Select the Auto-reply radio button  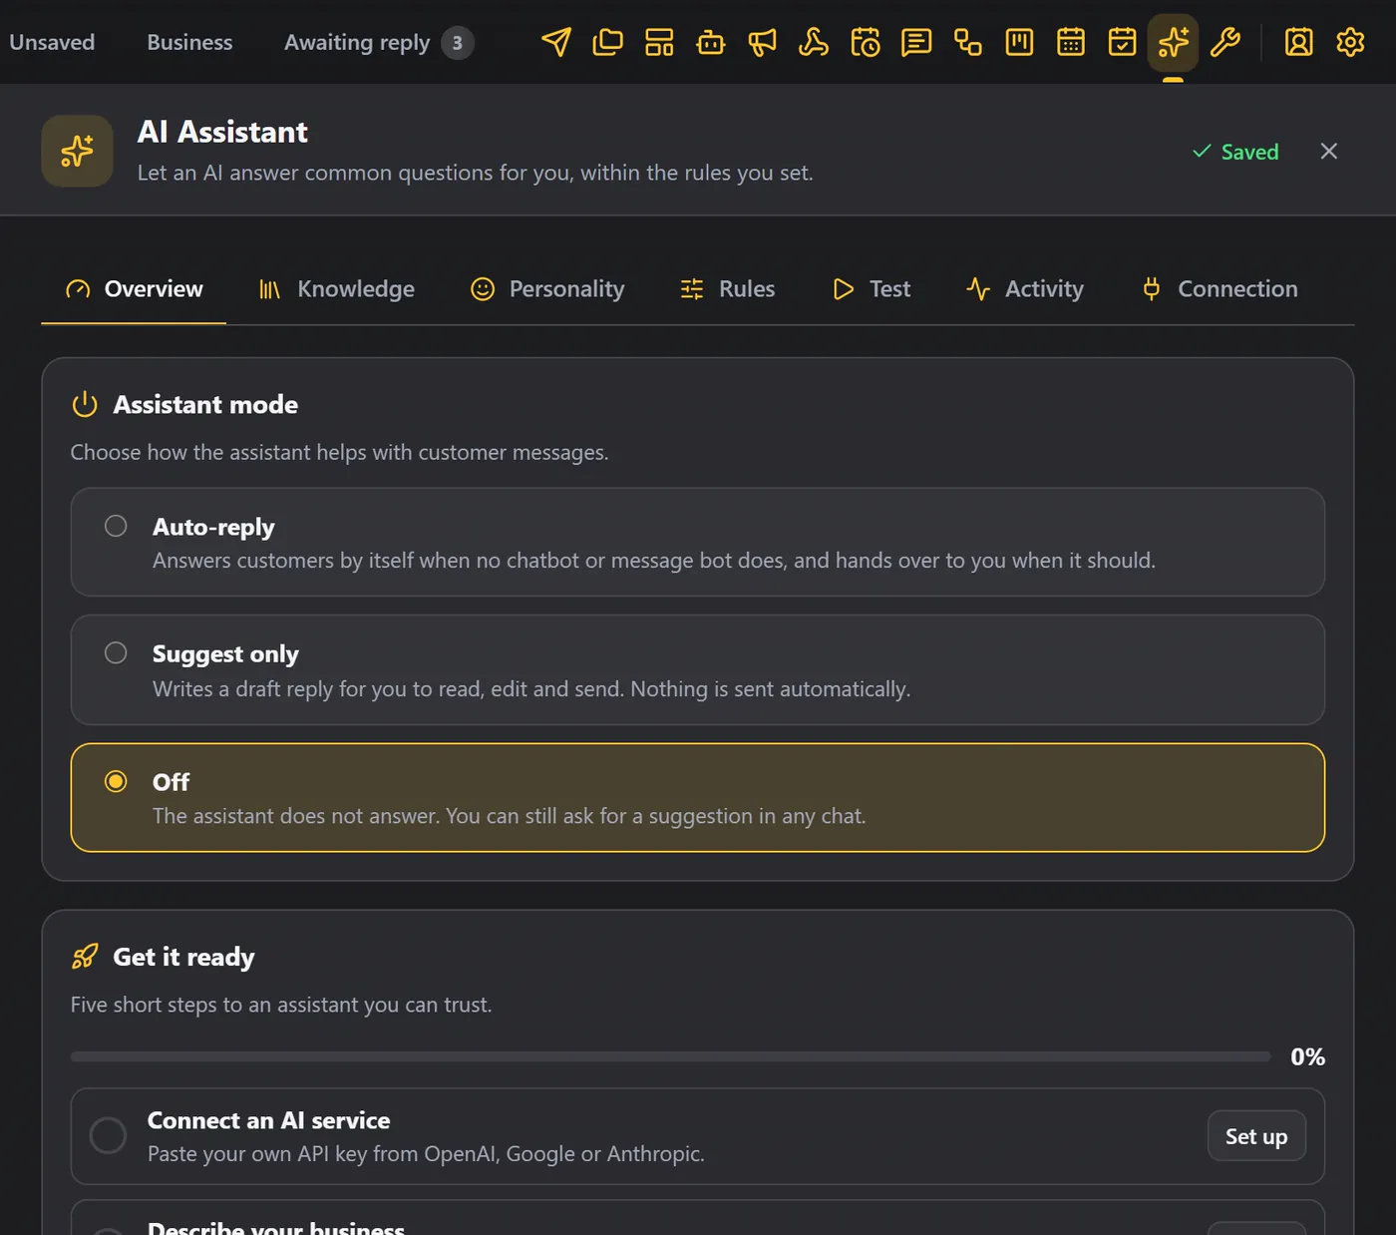click(116, 526)
